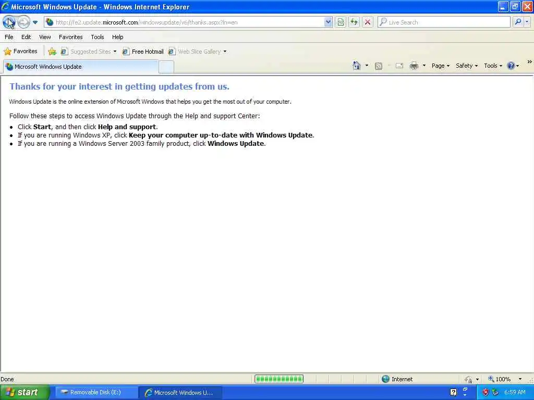Print the page with the printer icon
The width and height of the screenshot is (534, 400).
(x=414, y=66)
